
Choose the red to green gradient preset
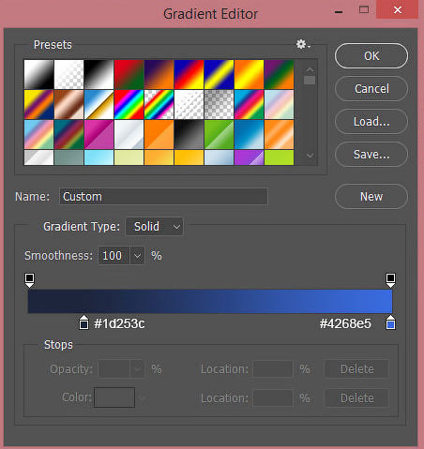(129, 74)
